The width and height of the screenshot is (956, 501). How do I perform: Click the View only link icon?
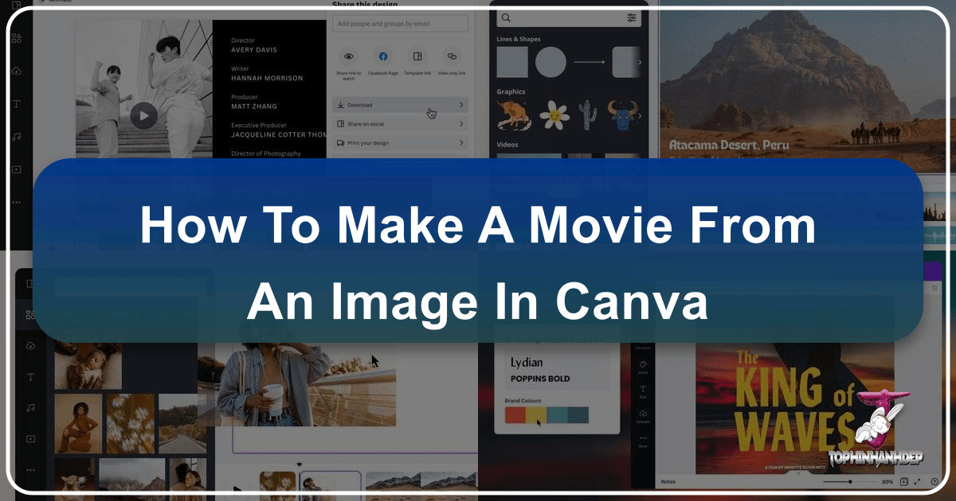[x=452, y=56]
